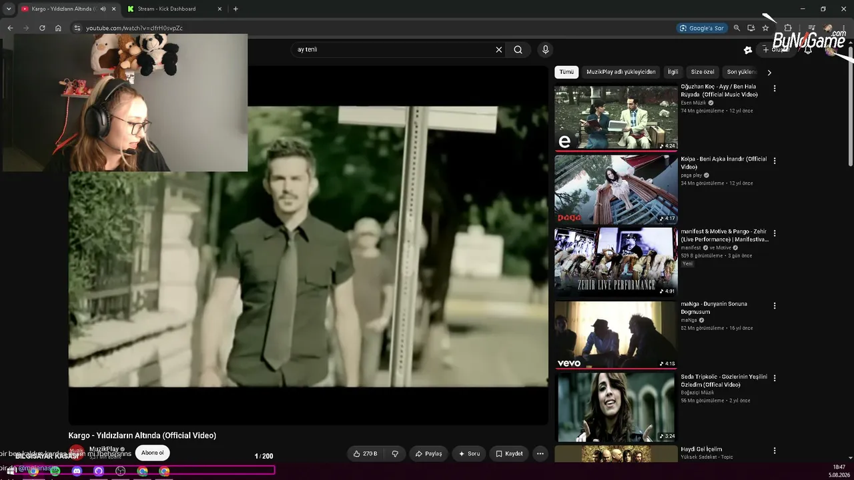Mute the Kargo tab audio indicator
The image size is (854, 480).
(x=103, y=9)
